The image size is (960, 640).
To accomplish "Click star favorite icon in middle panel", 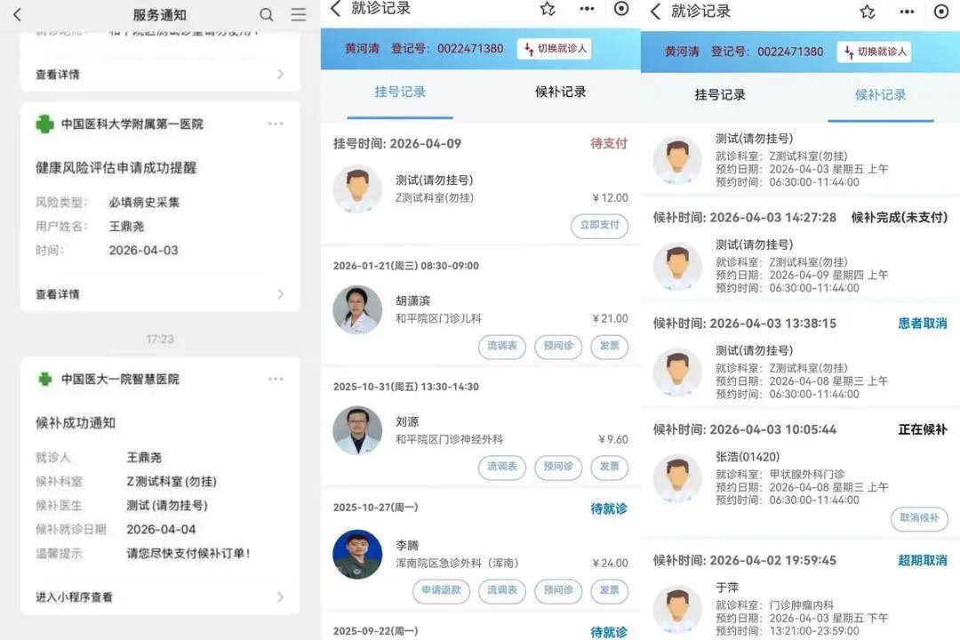I will (x=548, y=9).
